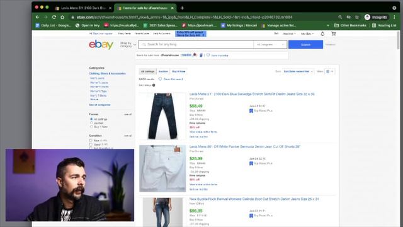Image resolution: width=403 pixels, height=227 pixels.
Task: Click the Clothing, Shoes & Accessories category link
Action: (108, 74)
